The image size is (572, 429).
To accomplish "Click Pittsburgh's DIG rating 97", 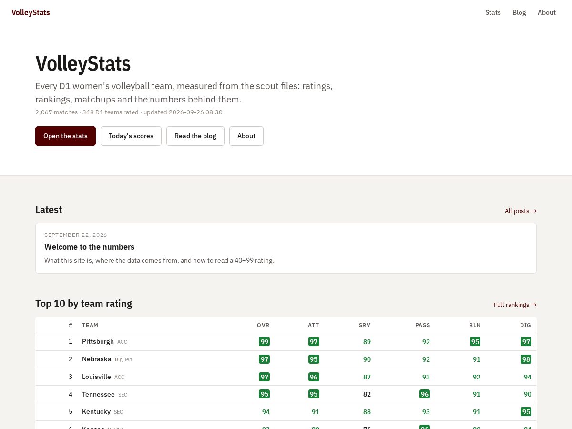I will [x=526, y=341].
